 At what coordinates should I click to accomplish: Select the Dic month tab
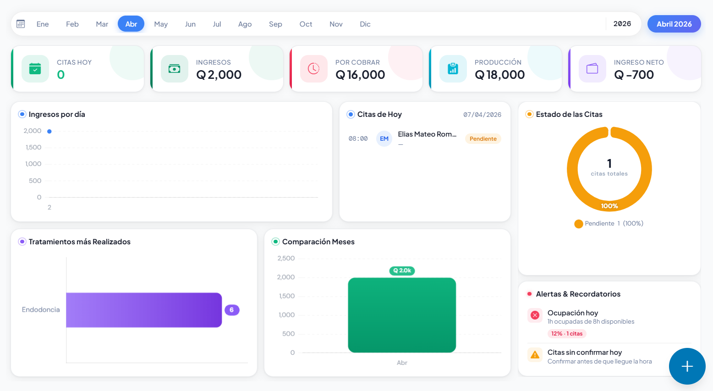pos(365,23)
